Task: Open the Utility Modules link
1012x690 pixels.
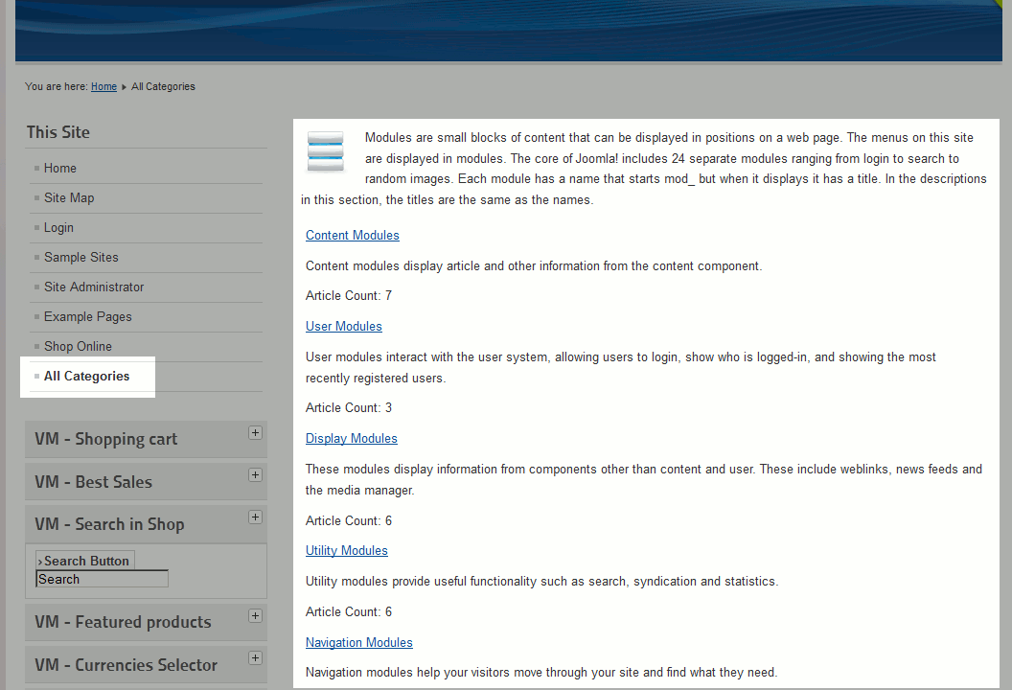Action: coord(347,551)
